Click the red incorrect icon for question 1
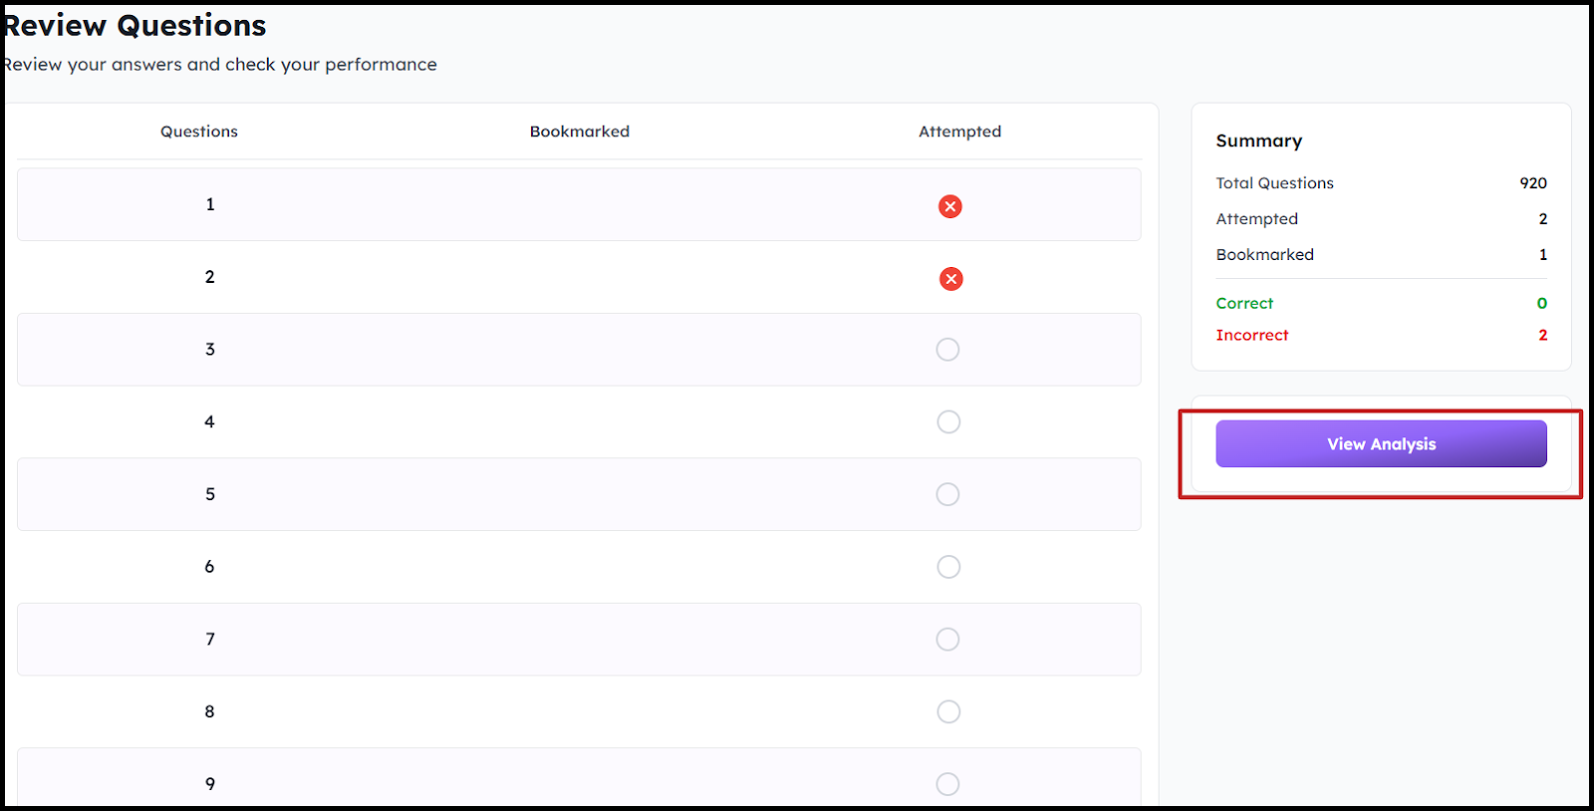This screenshot has width=1594, height=811. (950, 206)
